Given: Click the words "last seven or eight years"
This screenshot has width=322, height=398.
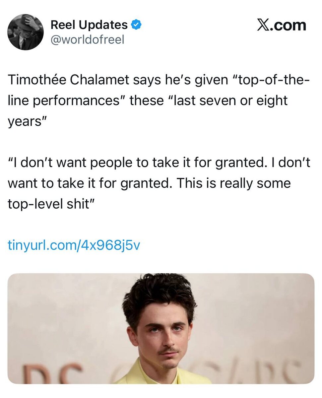Looking at the screenshot, I should [229, 100].
